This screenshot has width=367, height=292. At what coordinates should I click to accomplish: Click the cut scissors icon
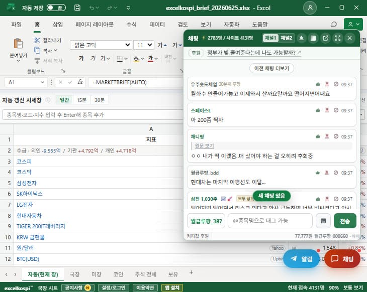coord(37,40)
